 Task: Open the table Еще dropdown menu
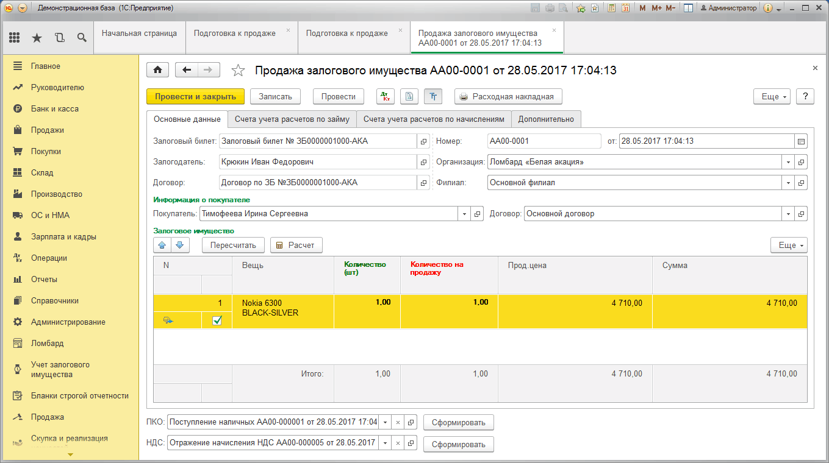pos(789,245)
